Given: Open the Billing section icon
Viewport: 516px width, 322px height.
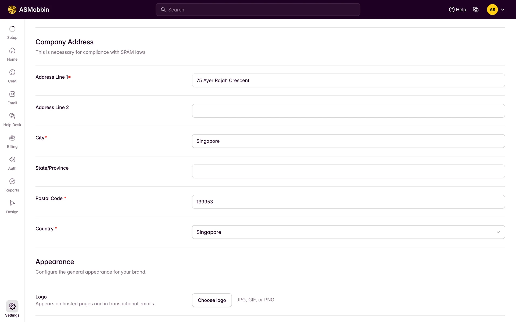Looking at the screenshot, I should pyautogui.click(x=12, y=138).
